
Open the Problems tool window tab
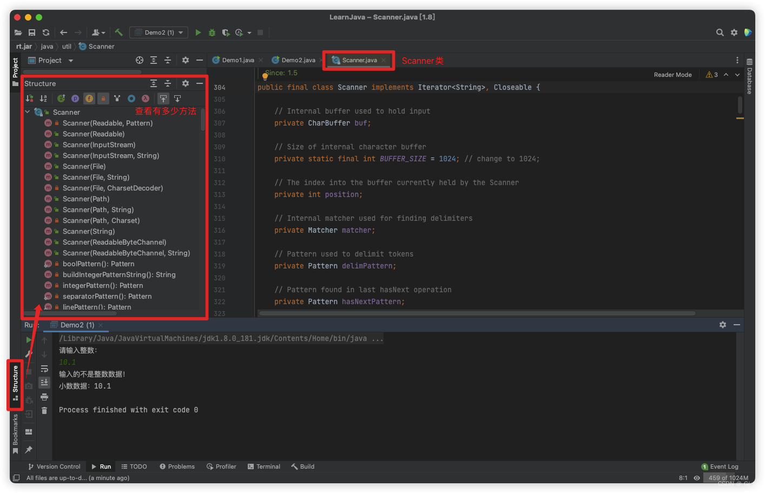pos(177,466)
